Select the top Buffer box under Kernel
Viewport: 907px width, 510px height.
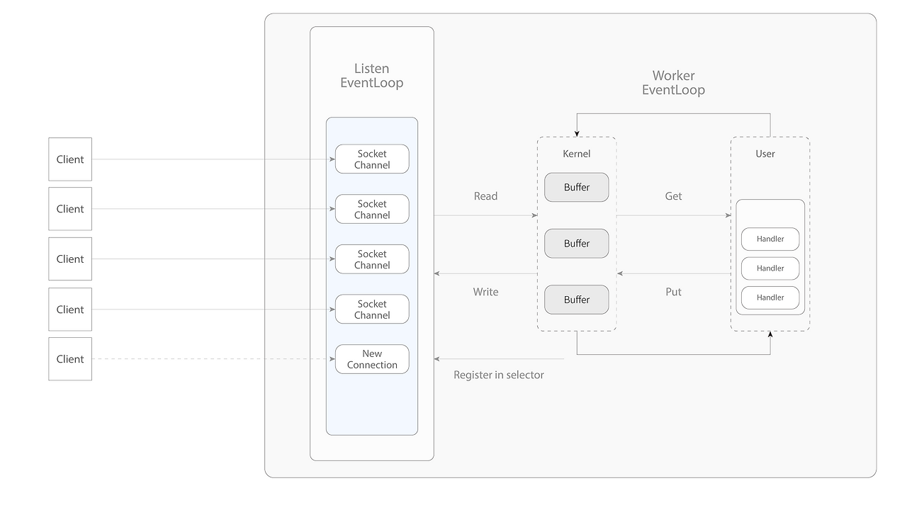pos(577,188)
